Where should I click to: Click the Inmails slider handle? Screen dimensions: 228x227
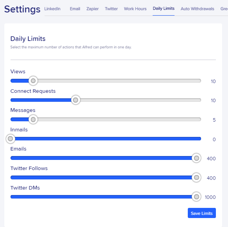click(10, 139)
